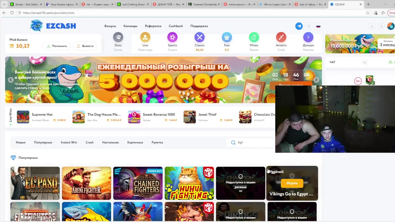Open Supreme Hot from Live Wins

tap(41, 117)
